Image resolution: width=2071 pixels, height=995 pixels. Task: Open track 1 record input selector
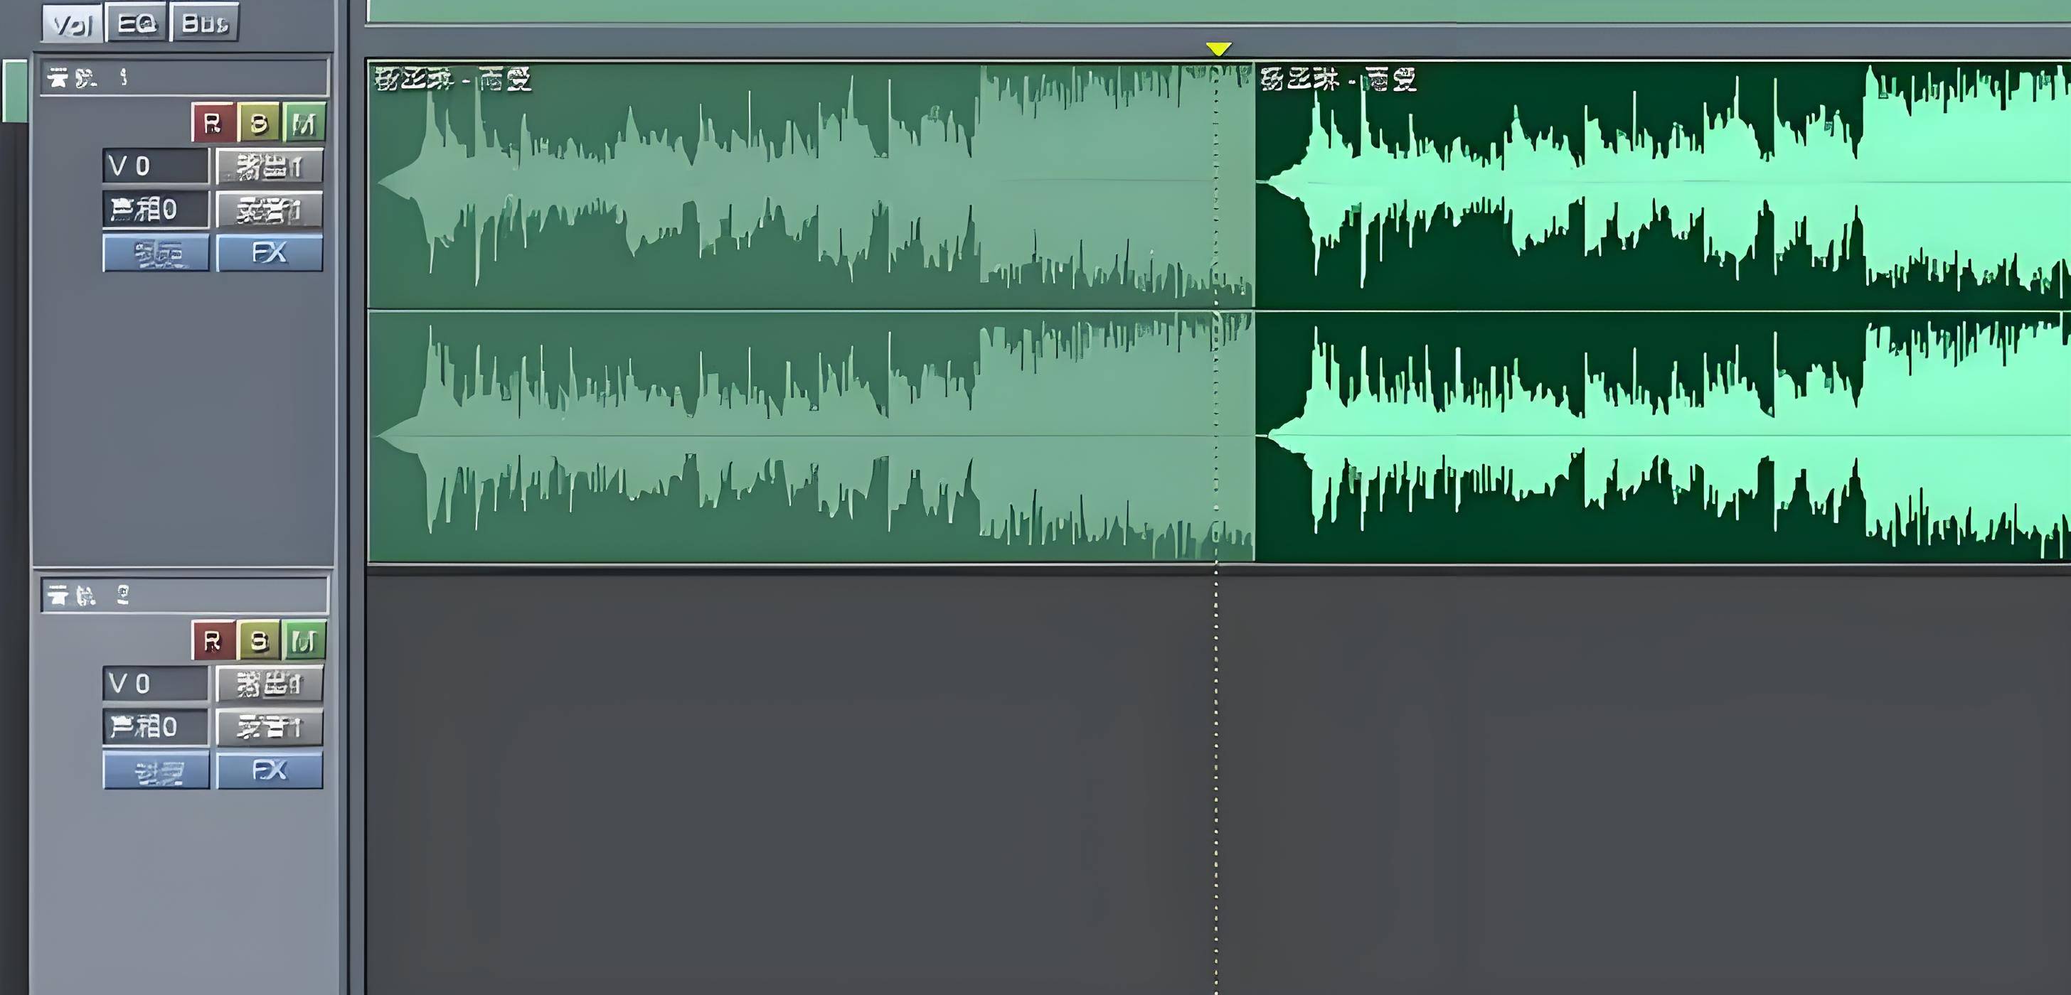click(x=270, y=210)
